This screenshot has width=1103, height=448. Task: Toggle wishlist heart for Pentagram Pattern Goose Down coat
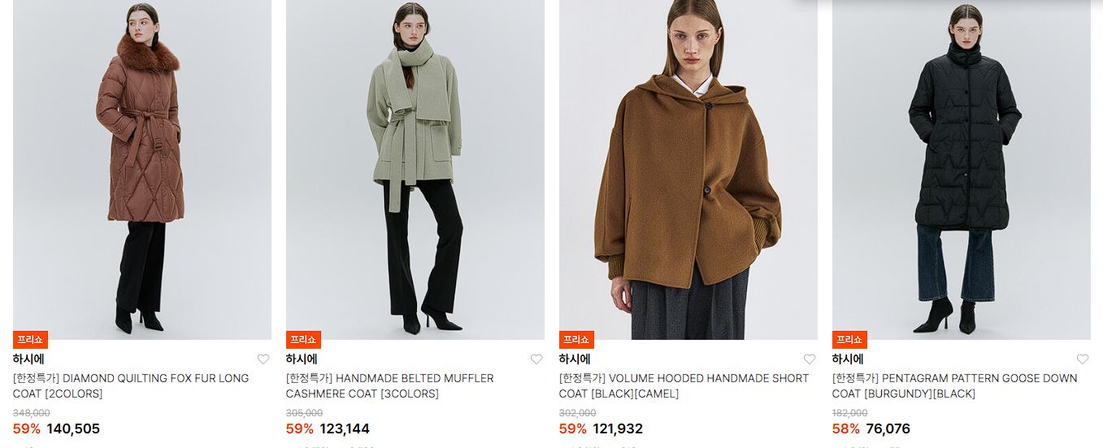pos(1083,359)
